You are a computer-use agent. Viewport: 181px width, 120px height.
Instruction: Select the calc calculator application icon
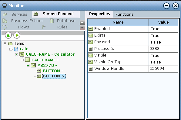pyautogui.click(x=16, y=49)
